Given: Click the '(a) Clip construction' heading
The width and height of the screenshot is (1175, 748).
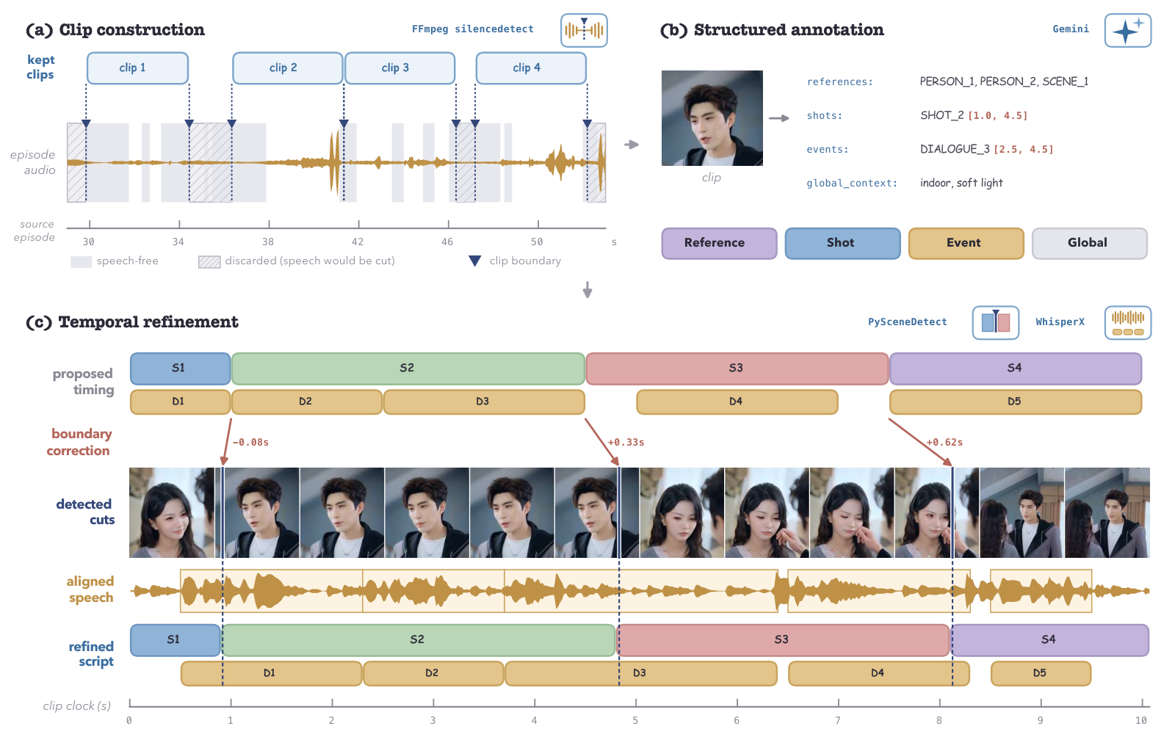Looking at the screenshot, I should [115, 30].
